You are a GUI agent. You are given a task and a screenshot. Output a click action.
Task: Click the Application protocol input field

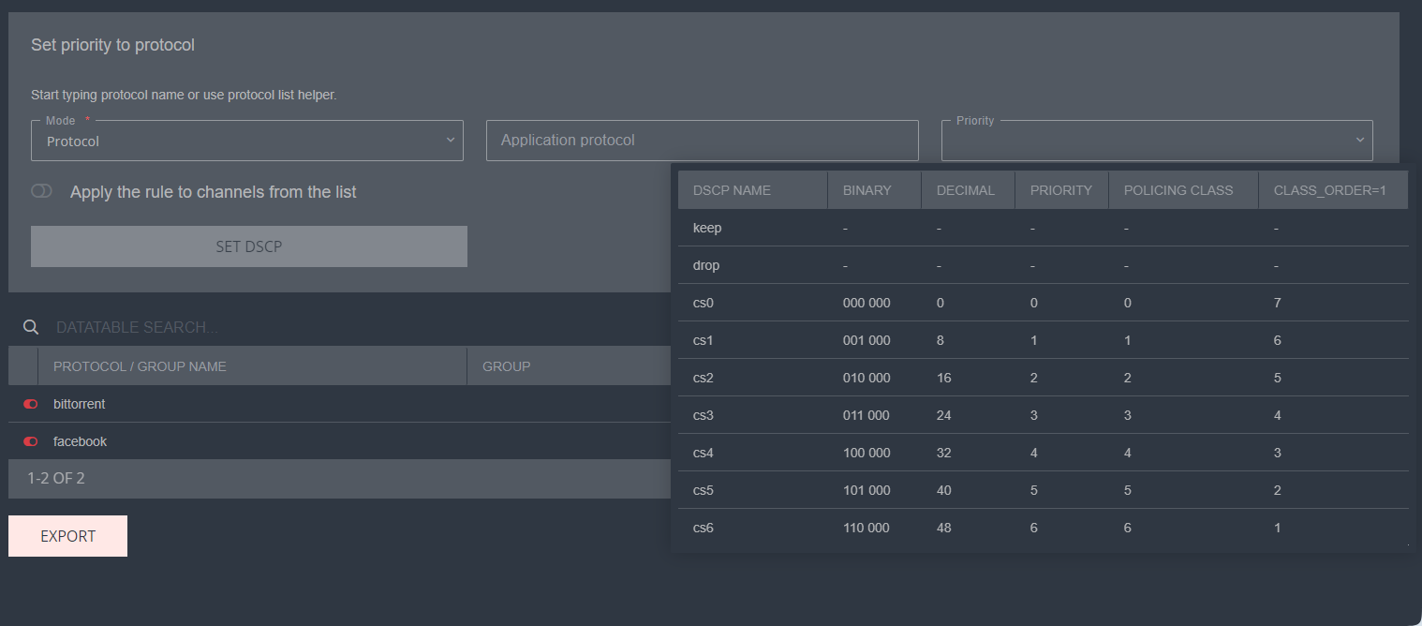click(702, 141)
